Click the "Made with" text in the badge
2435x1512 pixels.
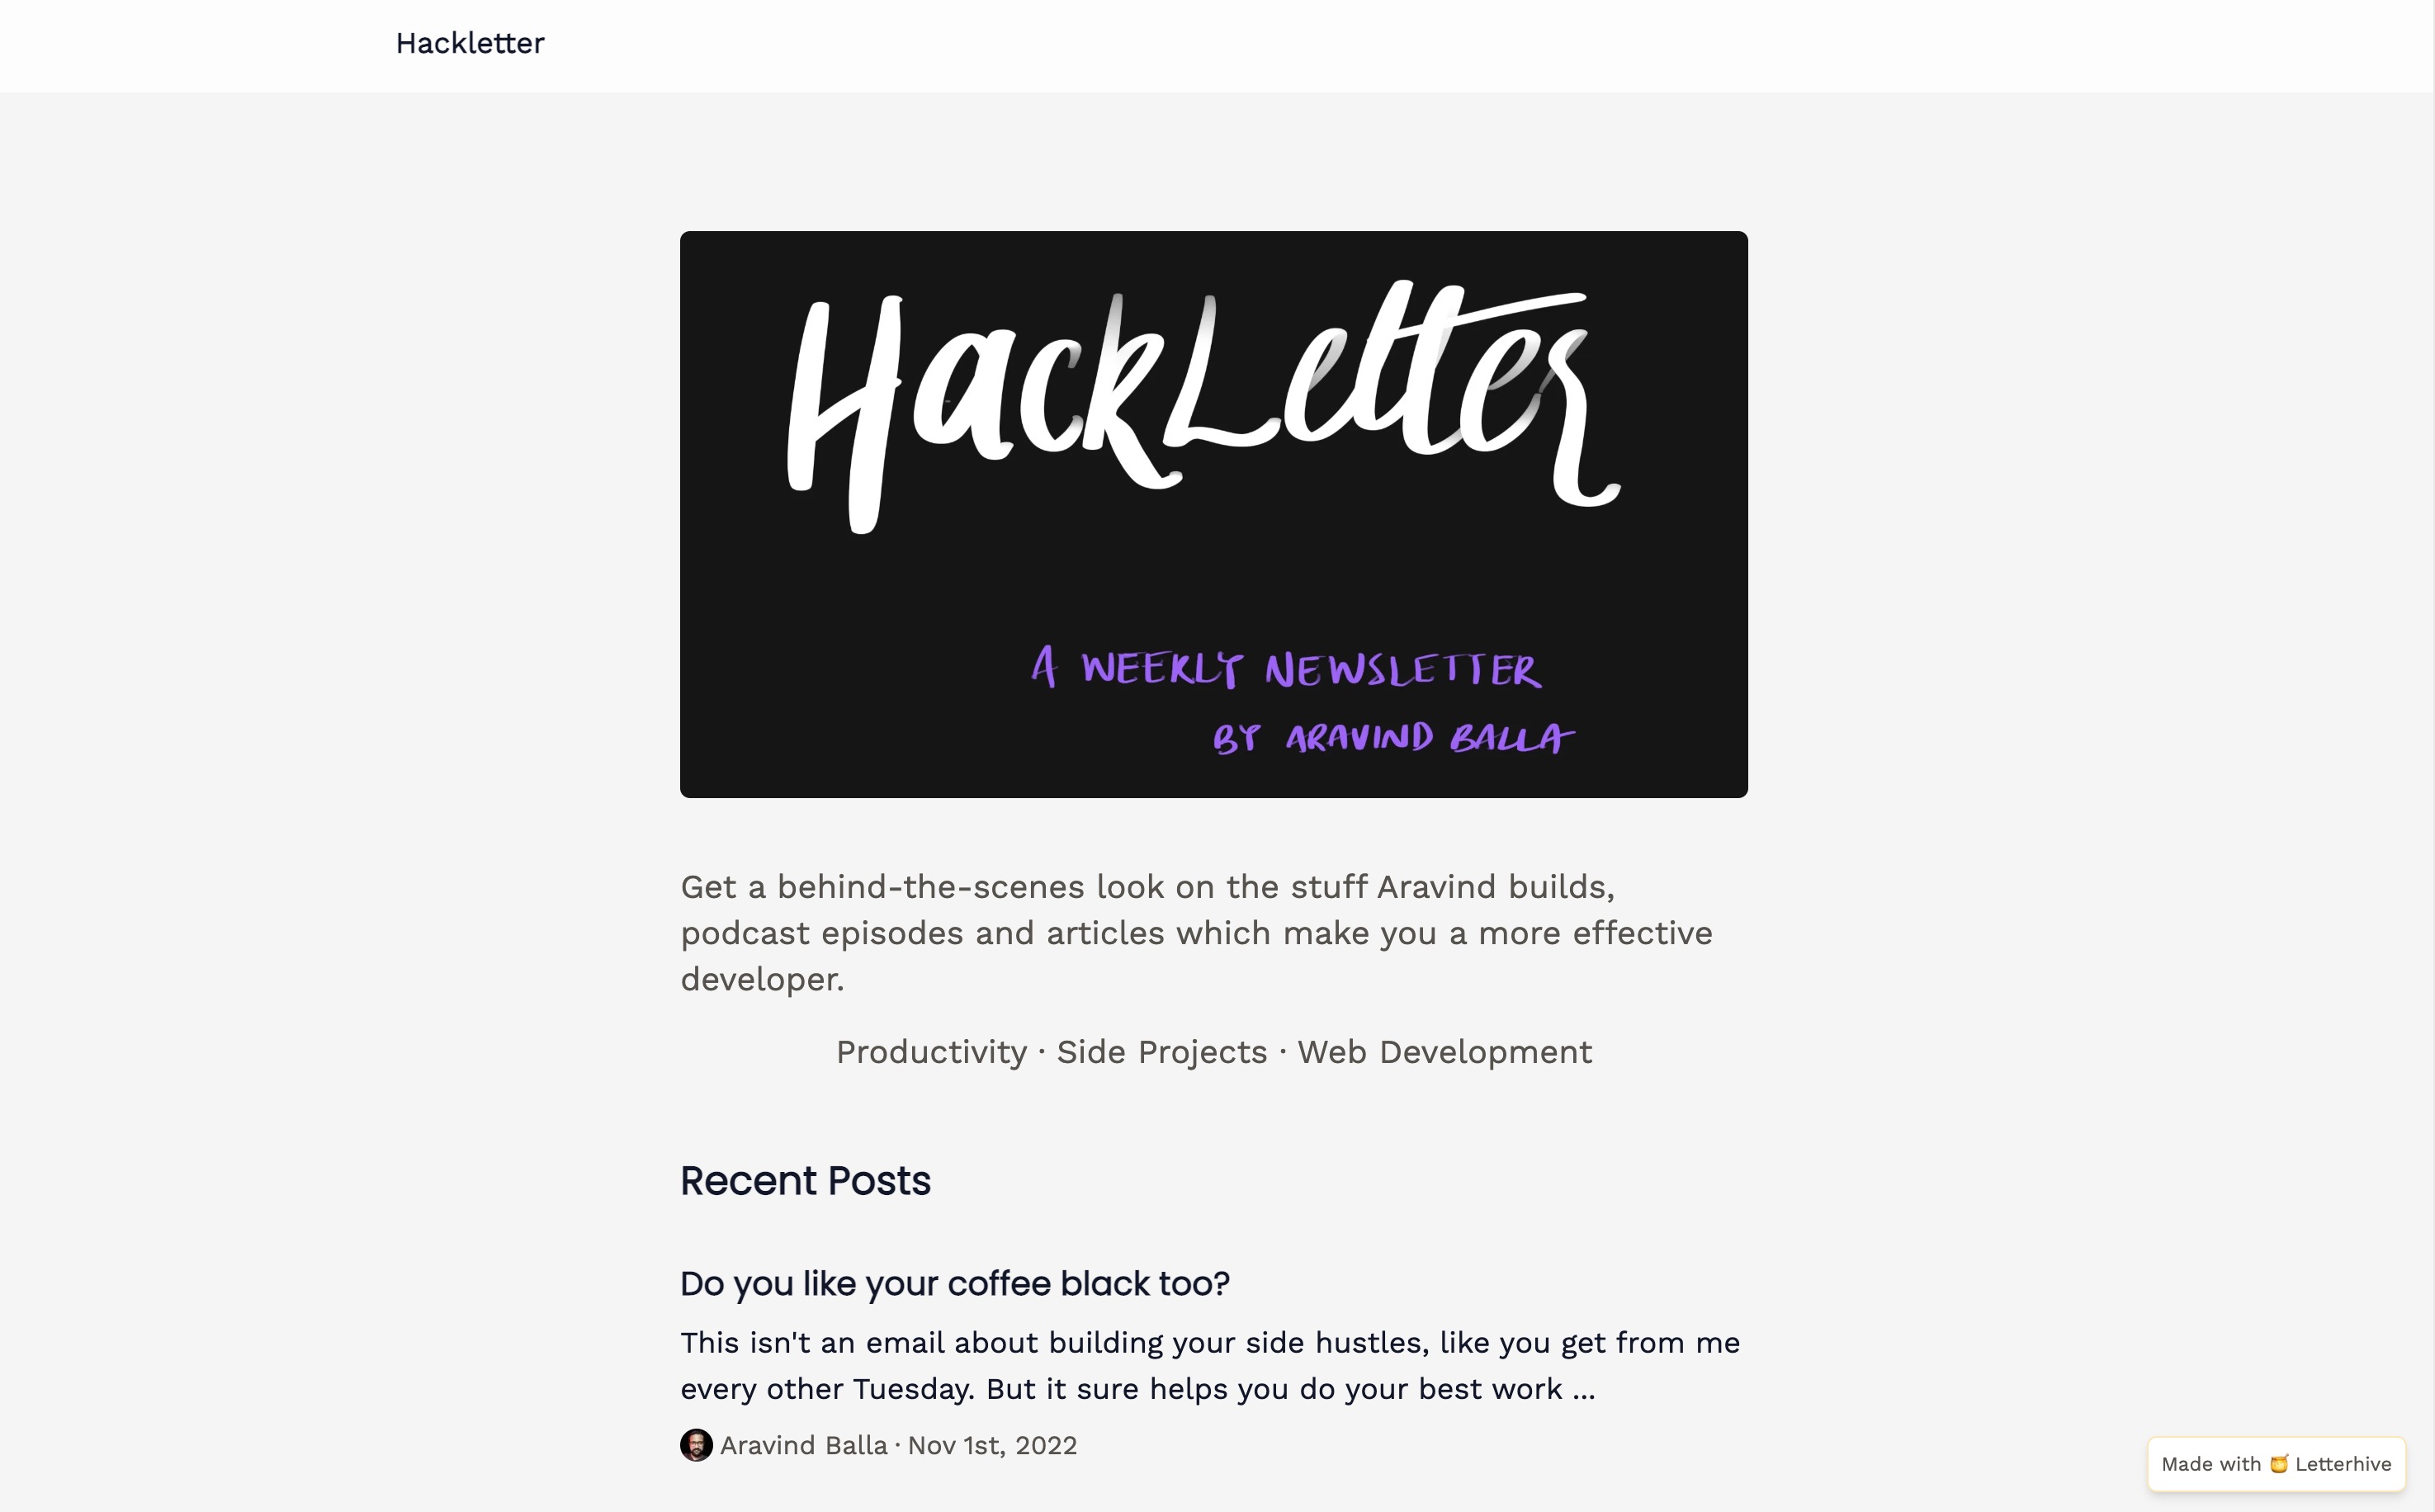click(2210, 1464)
